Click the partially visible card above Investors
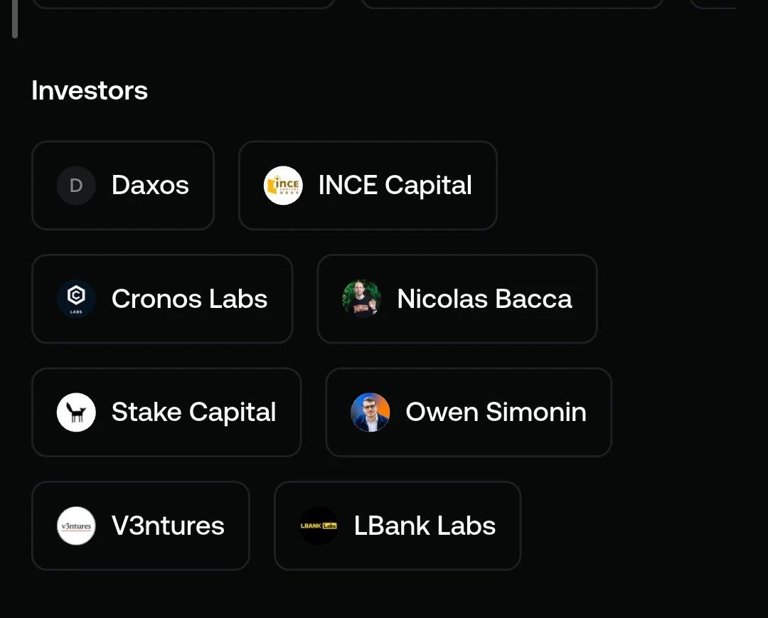768x618 pixels. [x=183, y=4]
